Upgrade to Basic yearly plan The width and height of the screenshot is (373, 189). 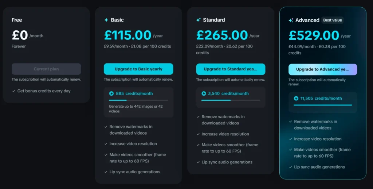tap(138, 69)
